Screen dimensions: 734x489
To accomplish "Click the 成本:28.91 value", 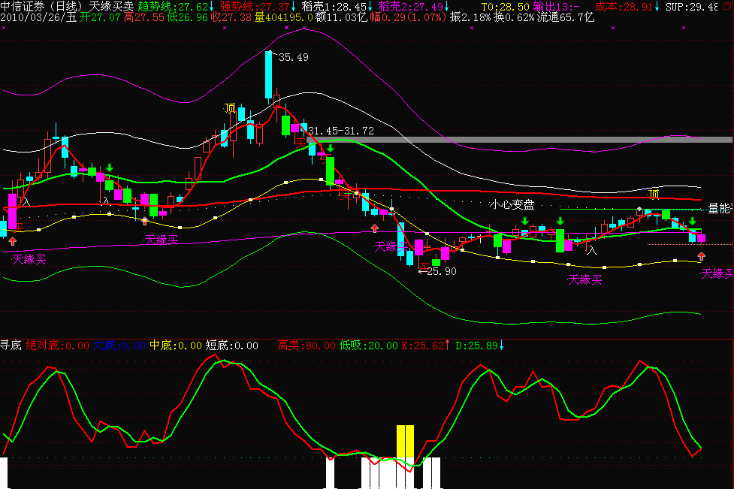I will tap(625, 7).
